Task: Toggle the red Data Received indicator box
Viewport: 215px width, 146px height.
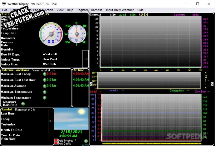Action: pos(56,140)
